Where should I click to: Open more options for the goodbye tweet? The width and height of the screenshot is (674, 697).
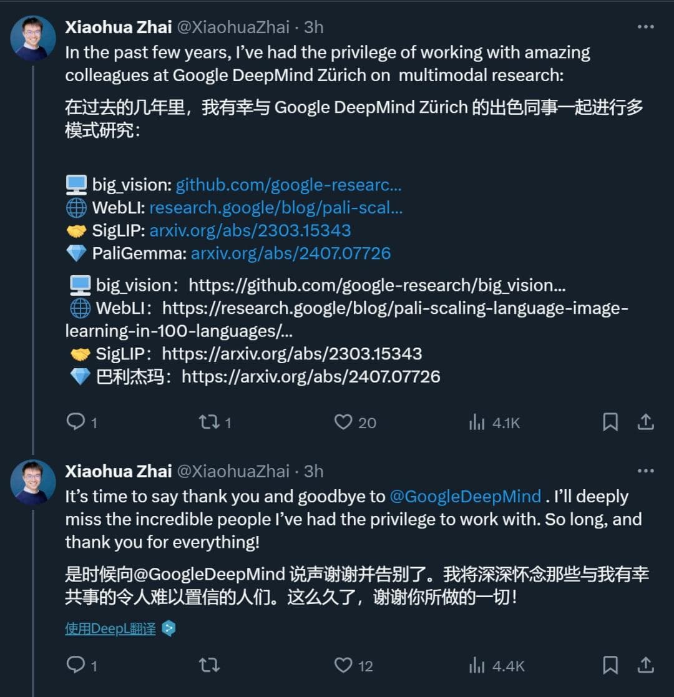coord(645,471)
